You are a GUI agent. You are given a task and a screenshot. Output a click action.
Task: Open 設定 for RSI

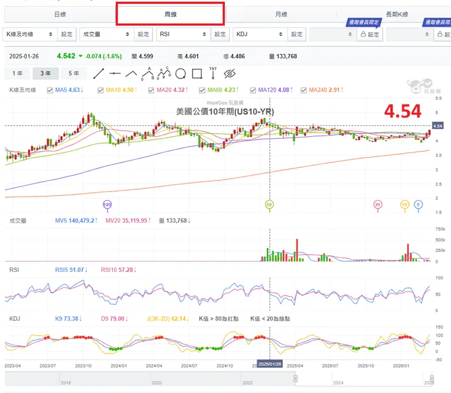pos(220,34)
